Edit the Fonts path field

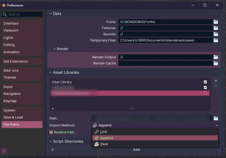165,22
